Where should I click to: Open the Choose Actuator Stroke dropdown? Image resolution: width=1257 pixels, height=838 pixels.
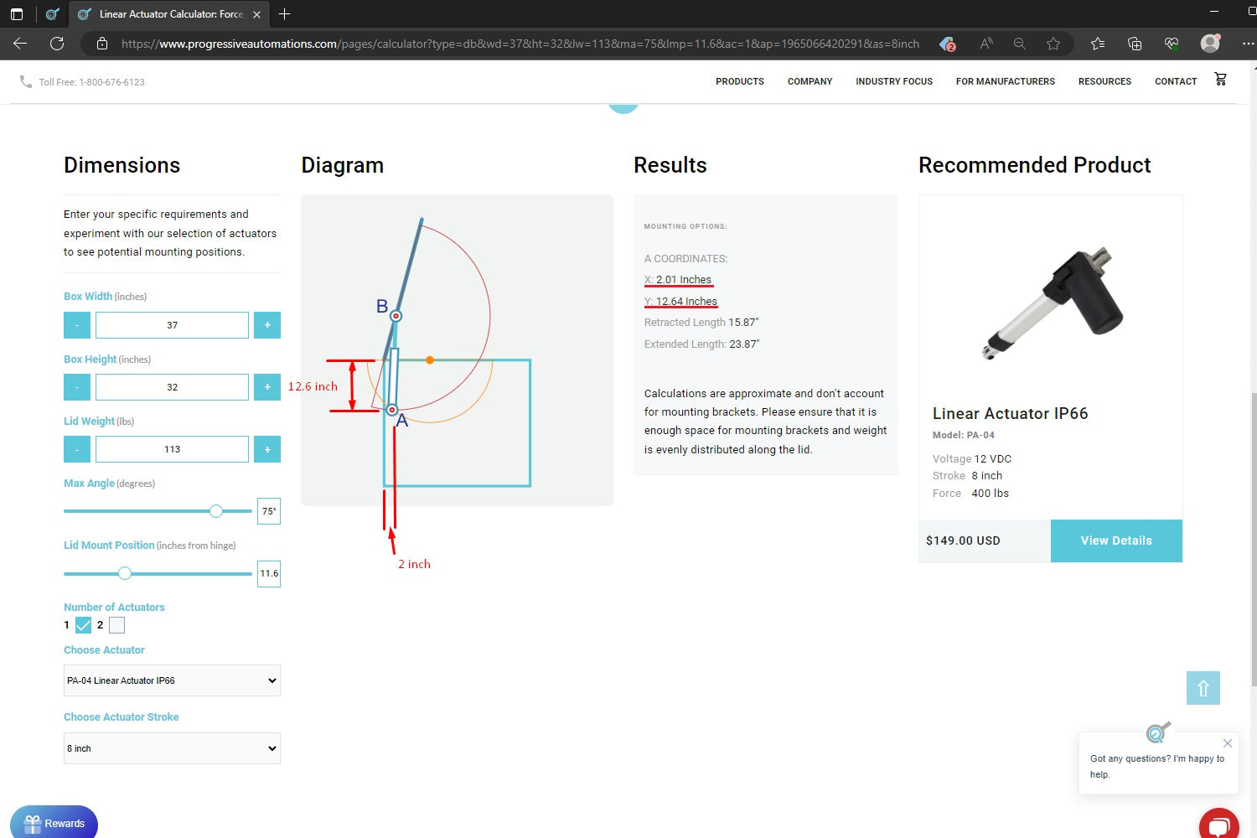click(x=172, y=748)
